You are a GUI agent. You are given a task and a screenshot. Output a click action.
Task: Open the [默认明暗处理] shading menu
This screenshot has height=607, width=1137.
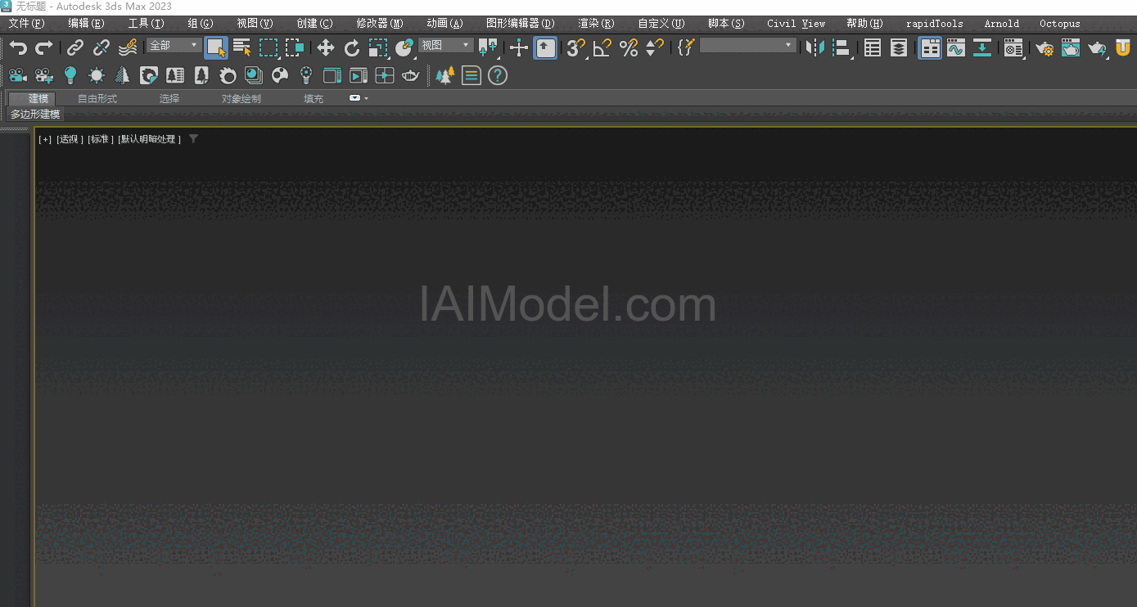tap(150, 139)
